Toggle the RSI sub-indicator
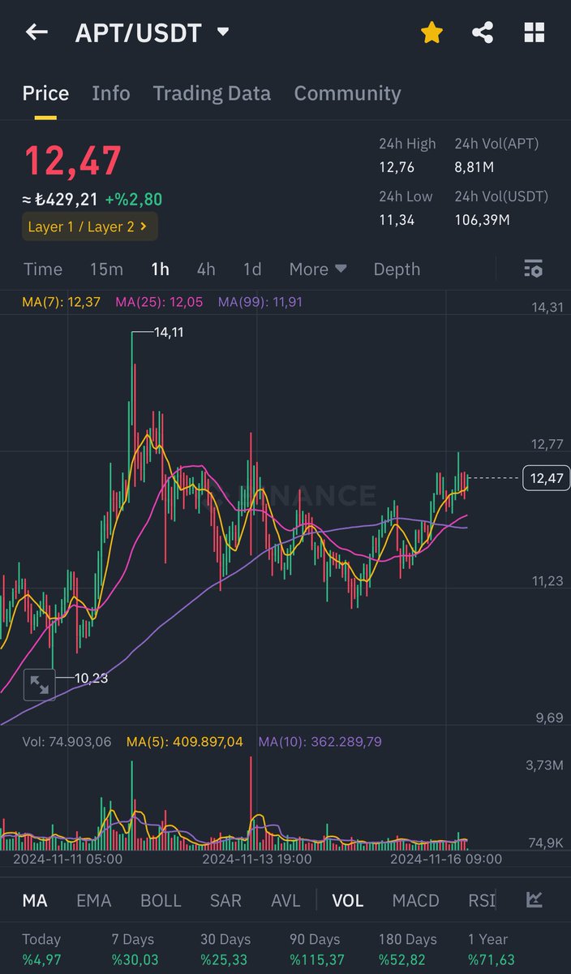Viewport: 571px width, 974px height. (x=481, y=900)
